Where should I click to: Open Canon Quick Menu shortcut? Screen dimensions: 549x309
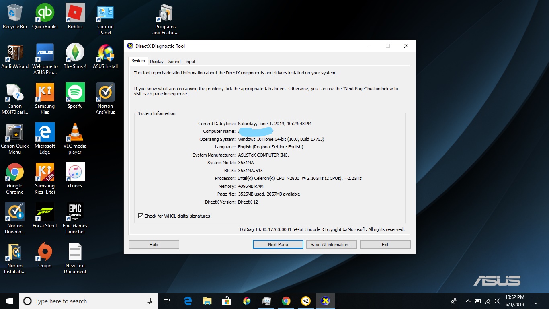15,139
